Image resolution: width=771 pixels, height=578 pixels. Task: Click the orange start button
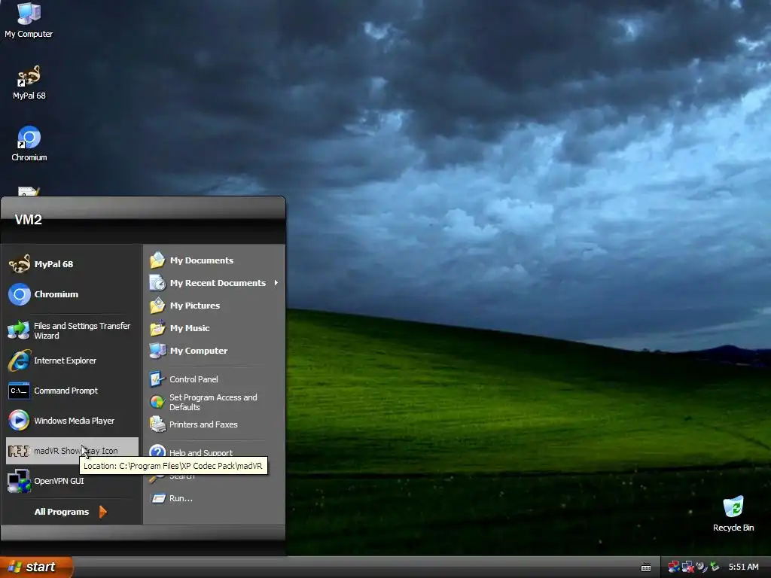(x=36, y=567)
